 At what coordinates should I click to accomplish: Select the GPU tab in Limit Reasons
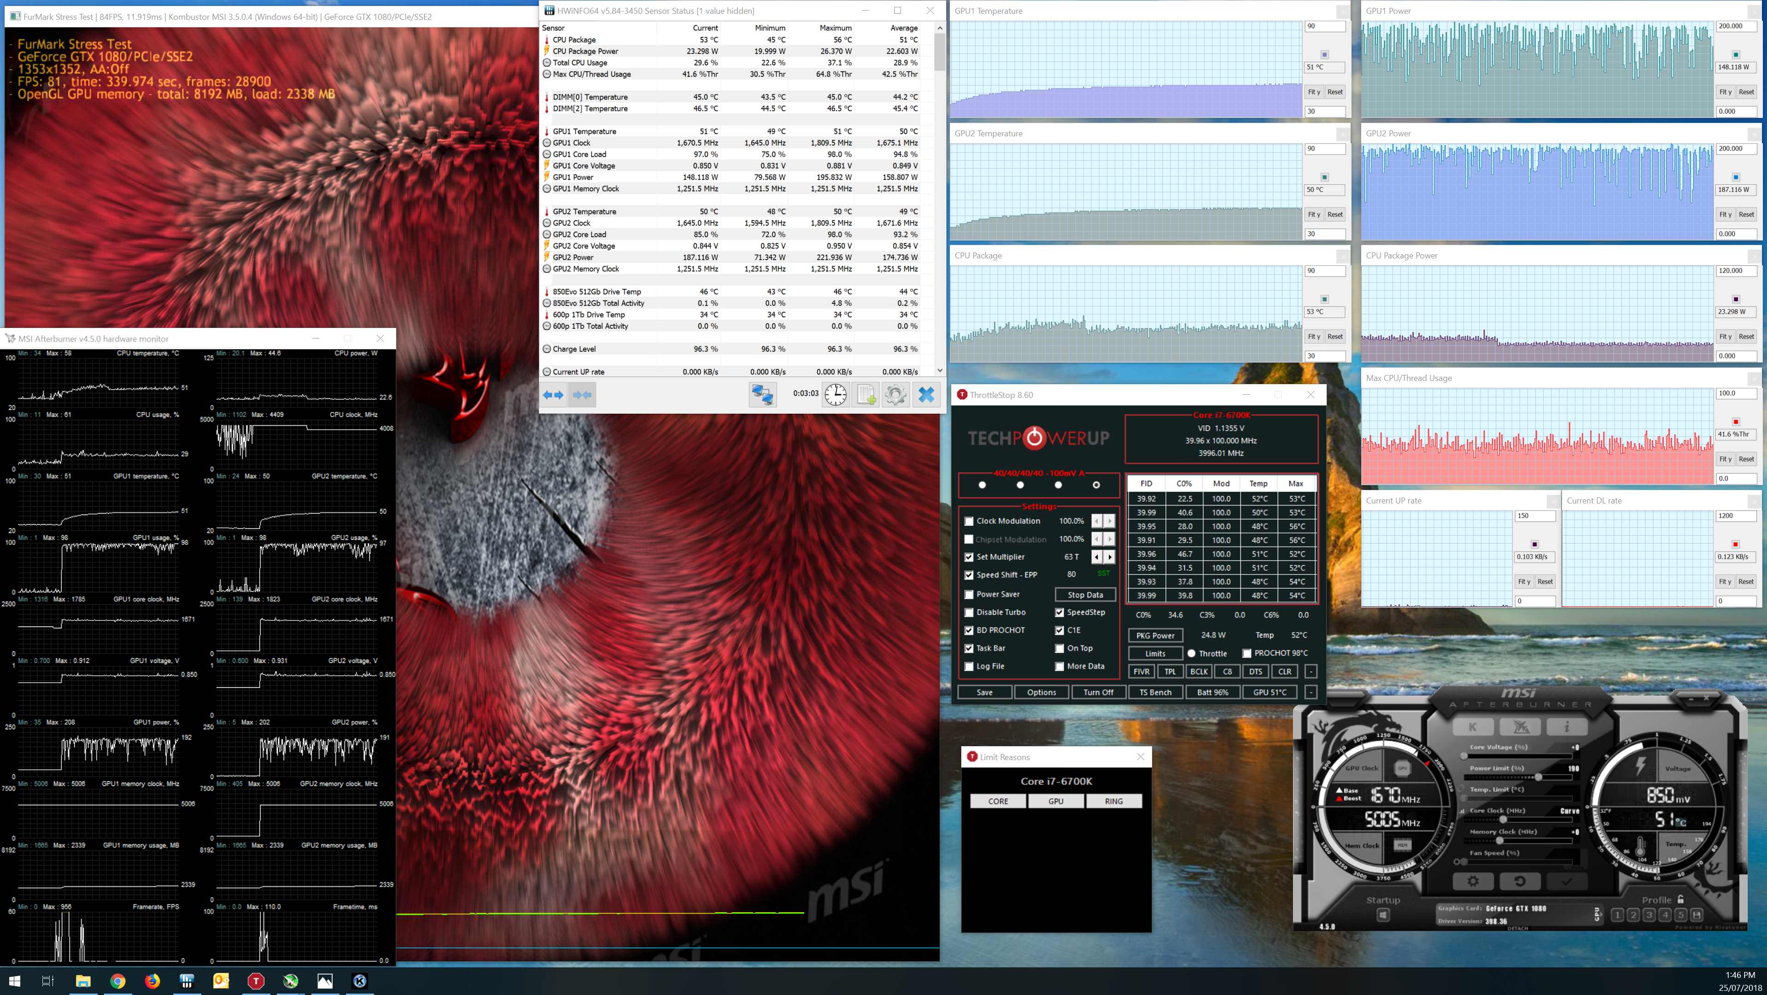(1056, 801)
